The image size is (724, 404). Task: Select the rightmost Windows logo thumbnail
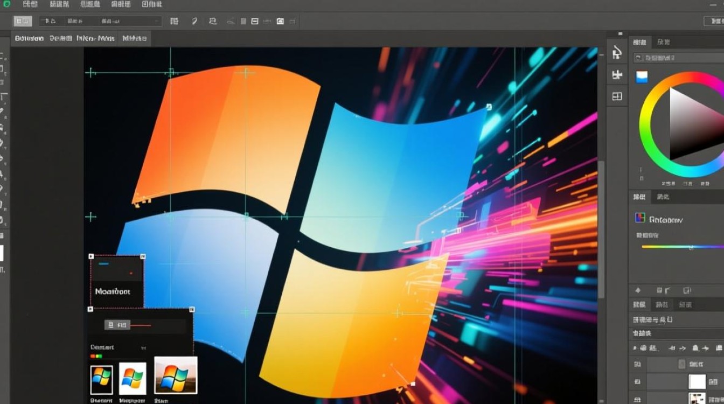point(176,375)
